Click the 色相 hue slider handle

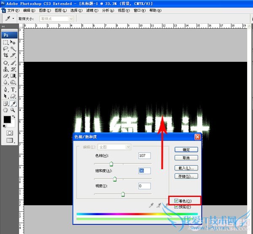pyautogui.click(x=111, y=164)
